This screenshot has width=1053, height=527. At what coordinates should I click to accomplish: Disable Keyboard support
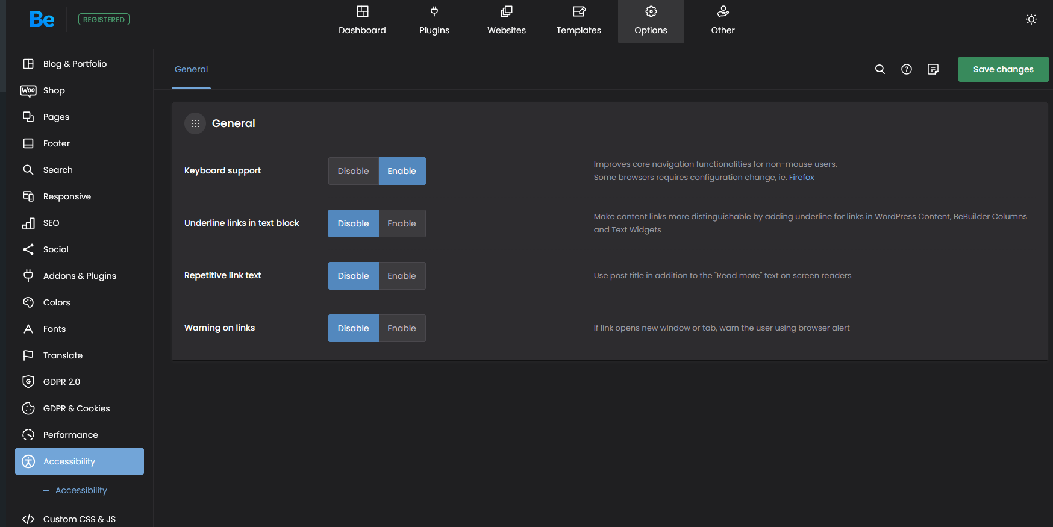353,171
